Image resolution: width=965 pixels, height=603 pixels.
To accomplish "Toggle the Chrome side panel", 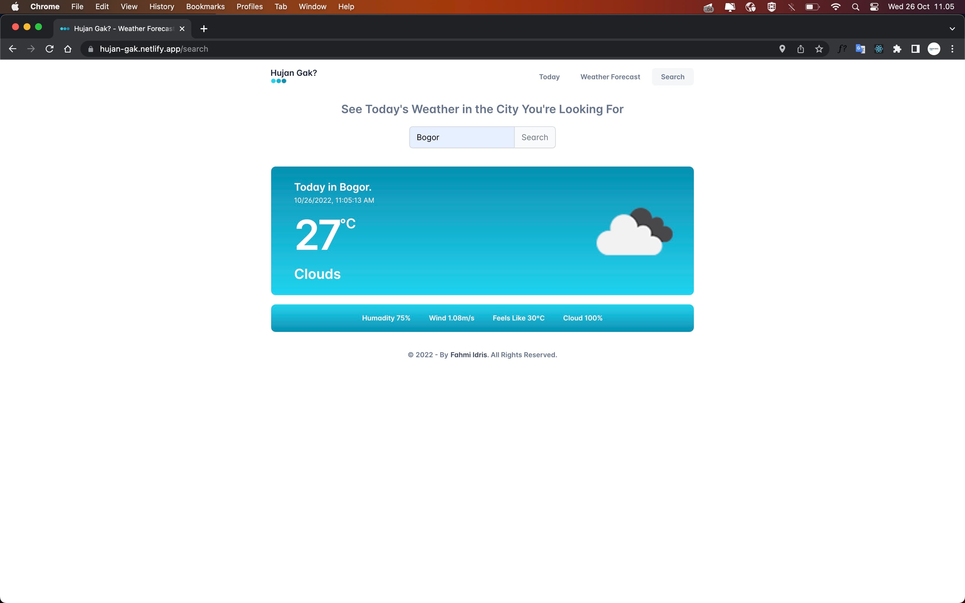I will [916, 49].
